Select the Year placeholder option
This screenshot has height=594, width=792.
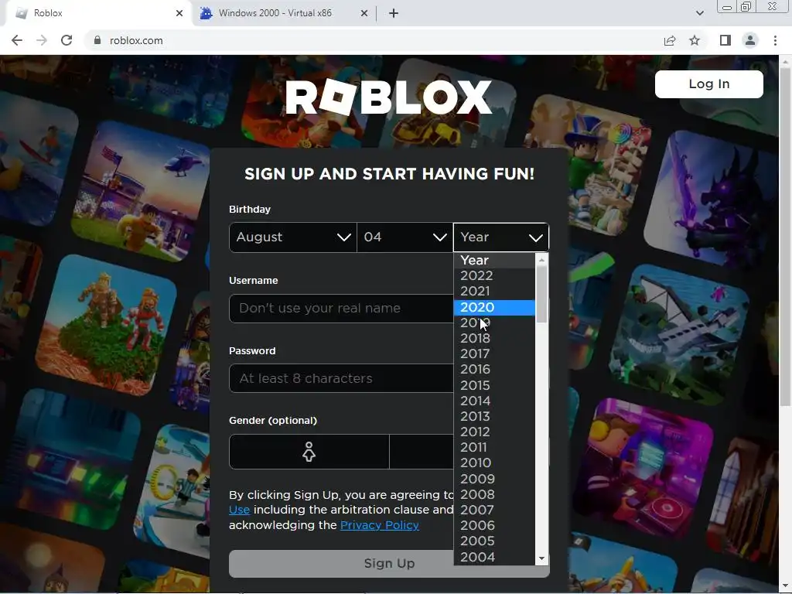[x=494, y=260]
